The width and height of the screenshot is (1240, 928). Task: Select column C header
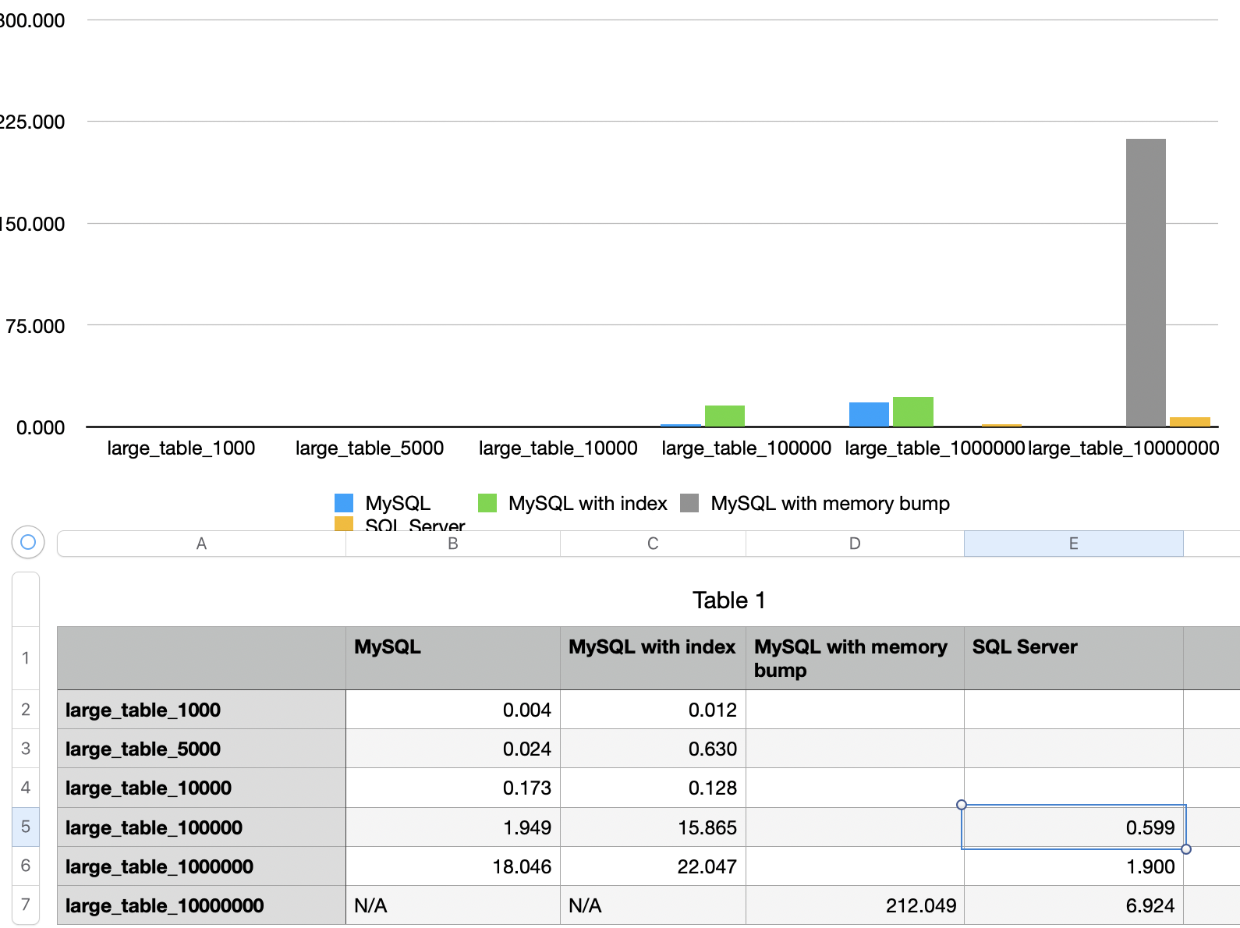654,544
